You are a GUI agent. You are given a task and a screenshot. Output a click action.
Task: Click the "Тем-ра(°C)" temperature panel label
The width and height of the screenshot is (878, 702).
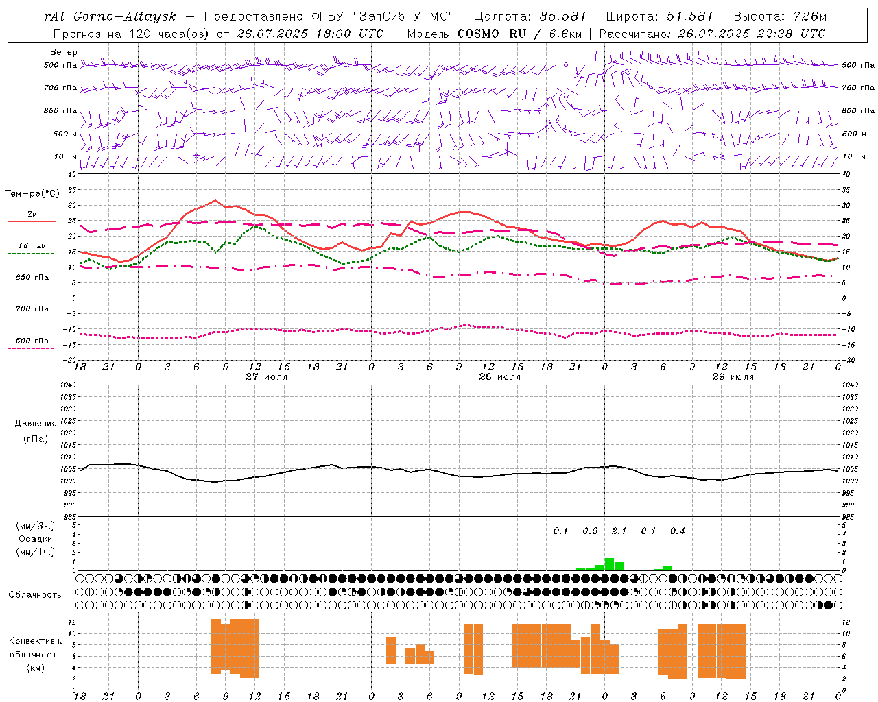pyautogui.click(x=32, y=194)
